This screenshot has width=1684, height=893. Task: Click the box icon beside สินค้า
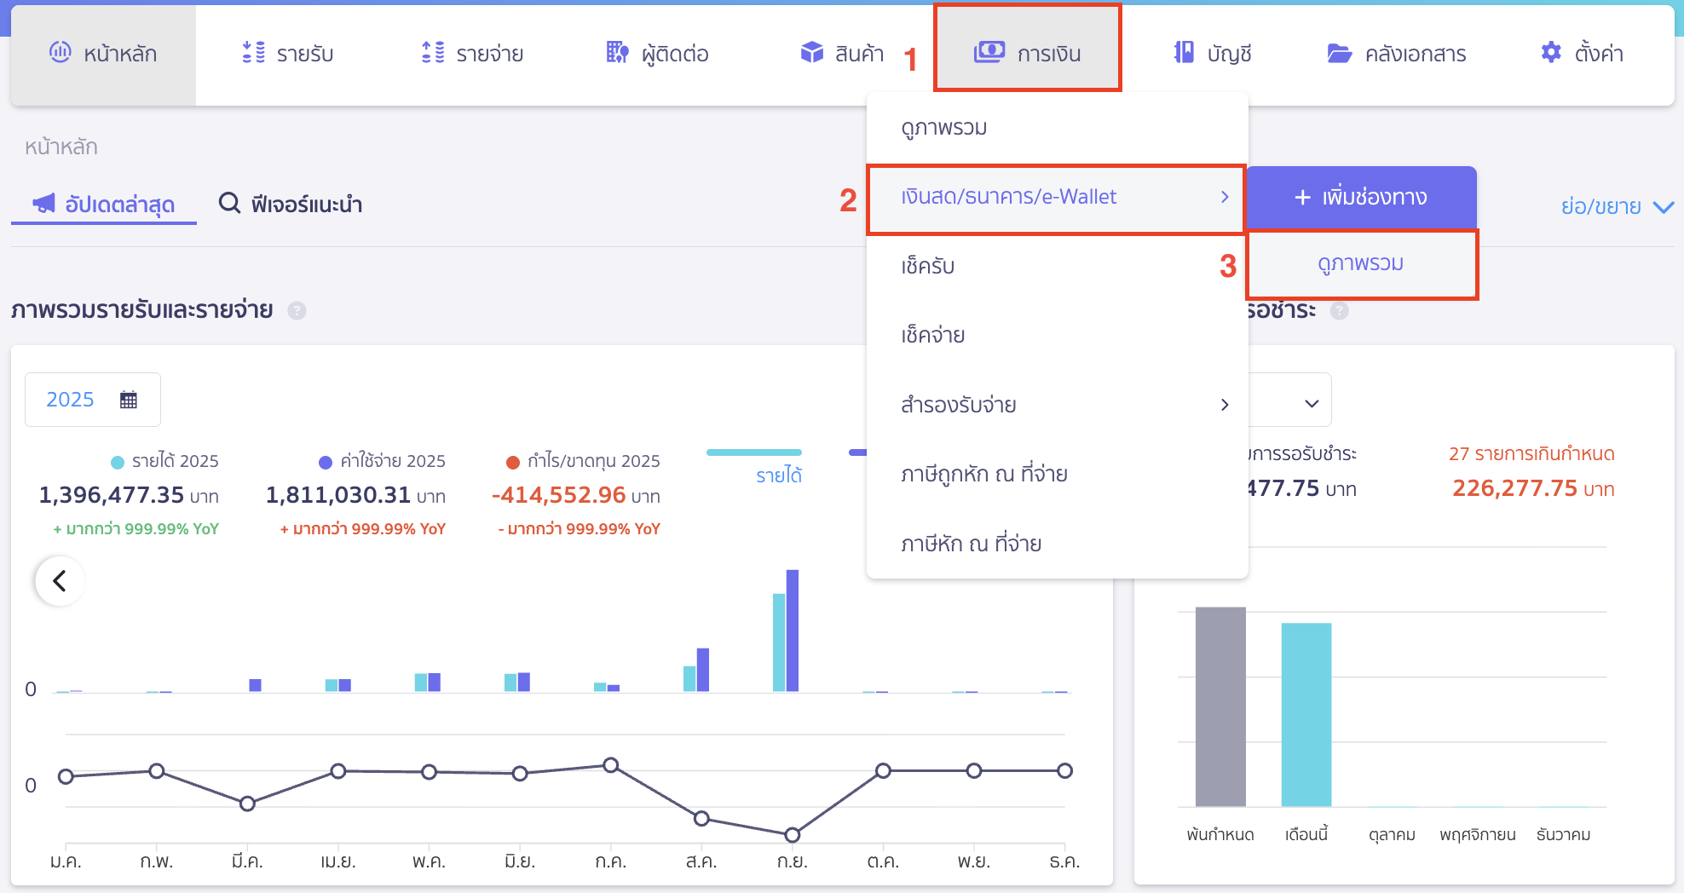(x=812, y=53)
